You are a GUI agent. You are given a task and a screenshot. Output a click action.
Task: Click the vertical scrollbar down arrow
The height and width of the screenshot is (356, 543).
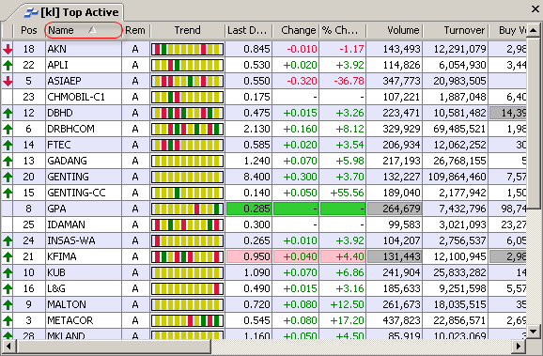[534, 332]
